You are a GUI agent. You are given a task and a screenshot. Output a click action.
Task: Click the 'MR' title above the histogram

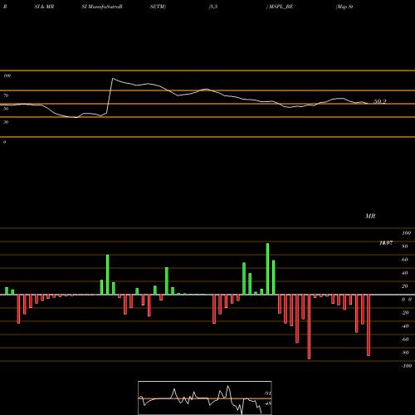pos(370,216)
